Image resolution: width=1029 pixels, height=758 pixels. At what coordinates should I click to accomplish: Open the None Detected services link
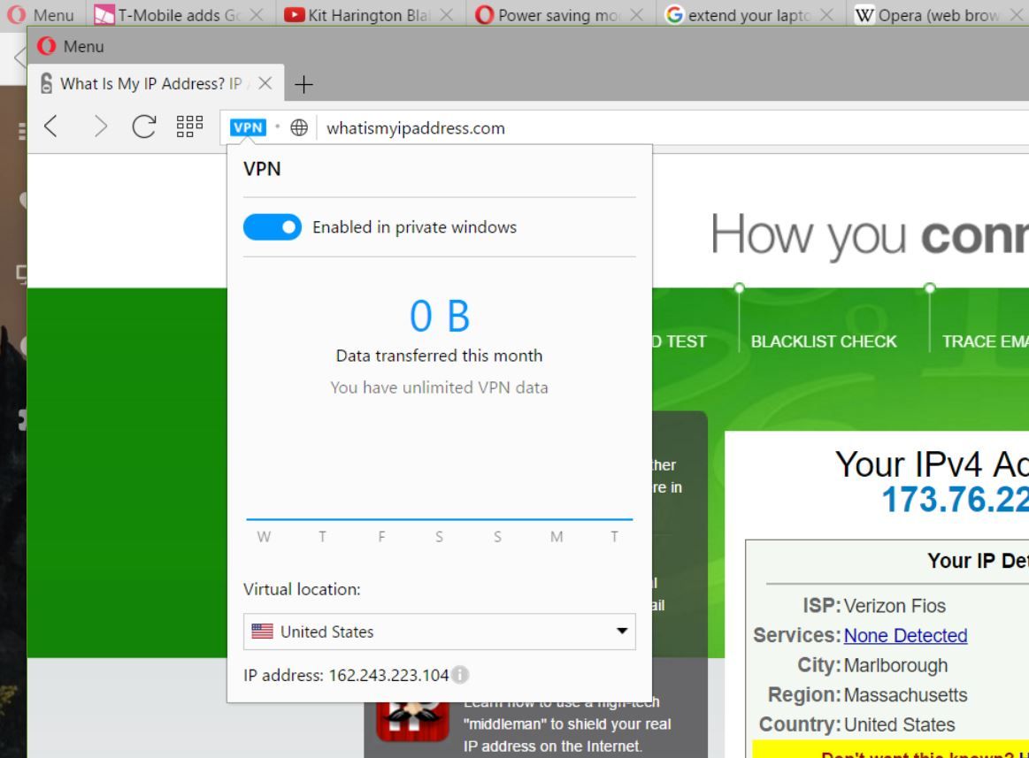point(905,635)
